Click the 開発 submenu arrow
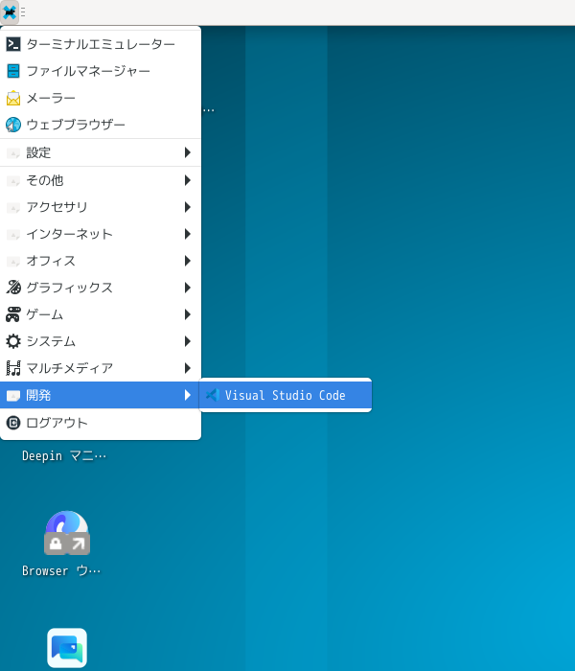The height and width of the screenshot is (671, 575). (188, 395)
